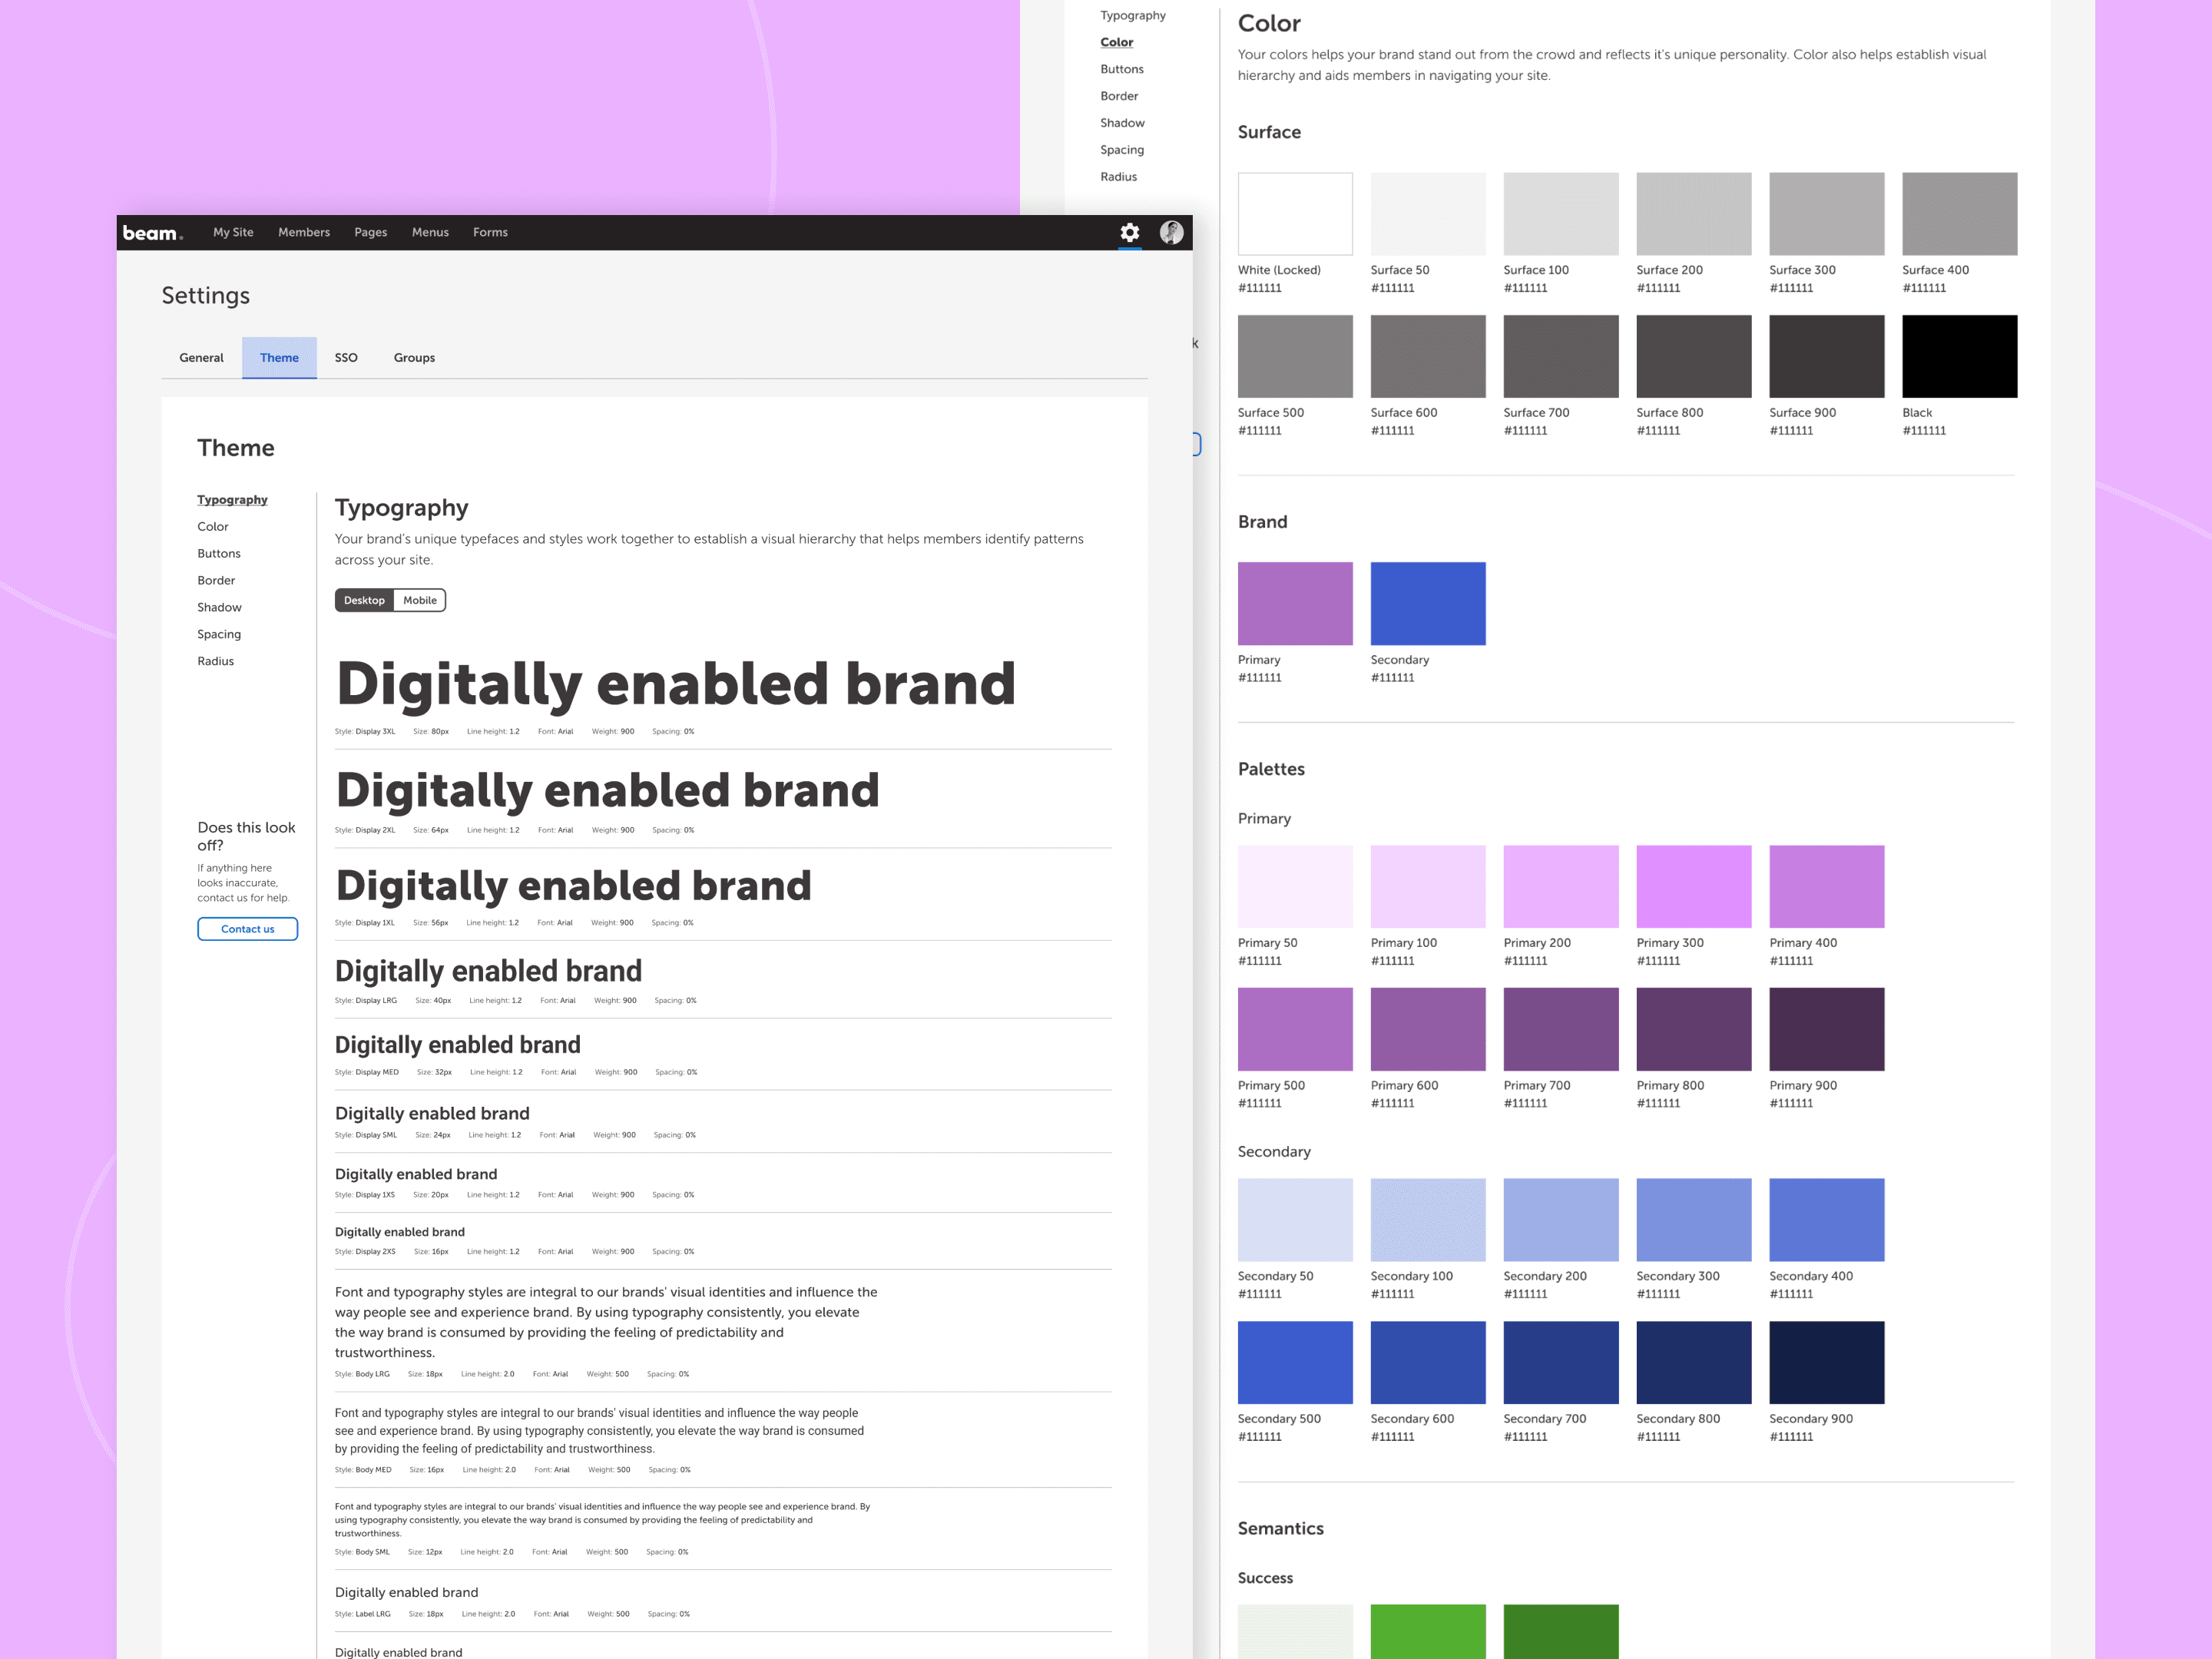This screenshot has width=2212, height=1659.
Task: Select the Secondary 900 palette swatch
Action: [1826, 1362]
